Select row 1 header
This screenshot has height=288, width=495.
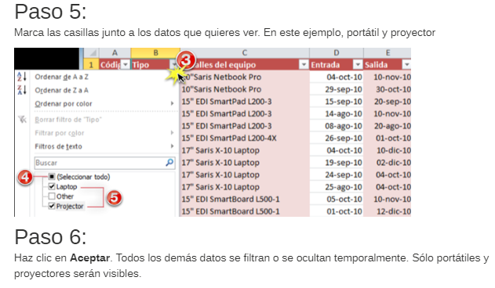pos(91,65)
